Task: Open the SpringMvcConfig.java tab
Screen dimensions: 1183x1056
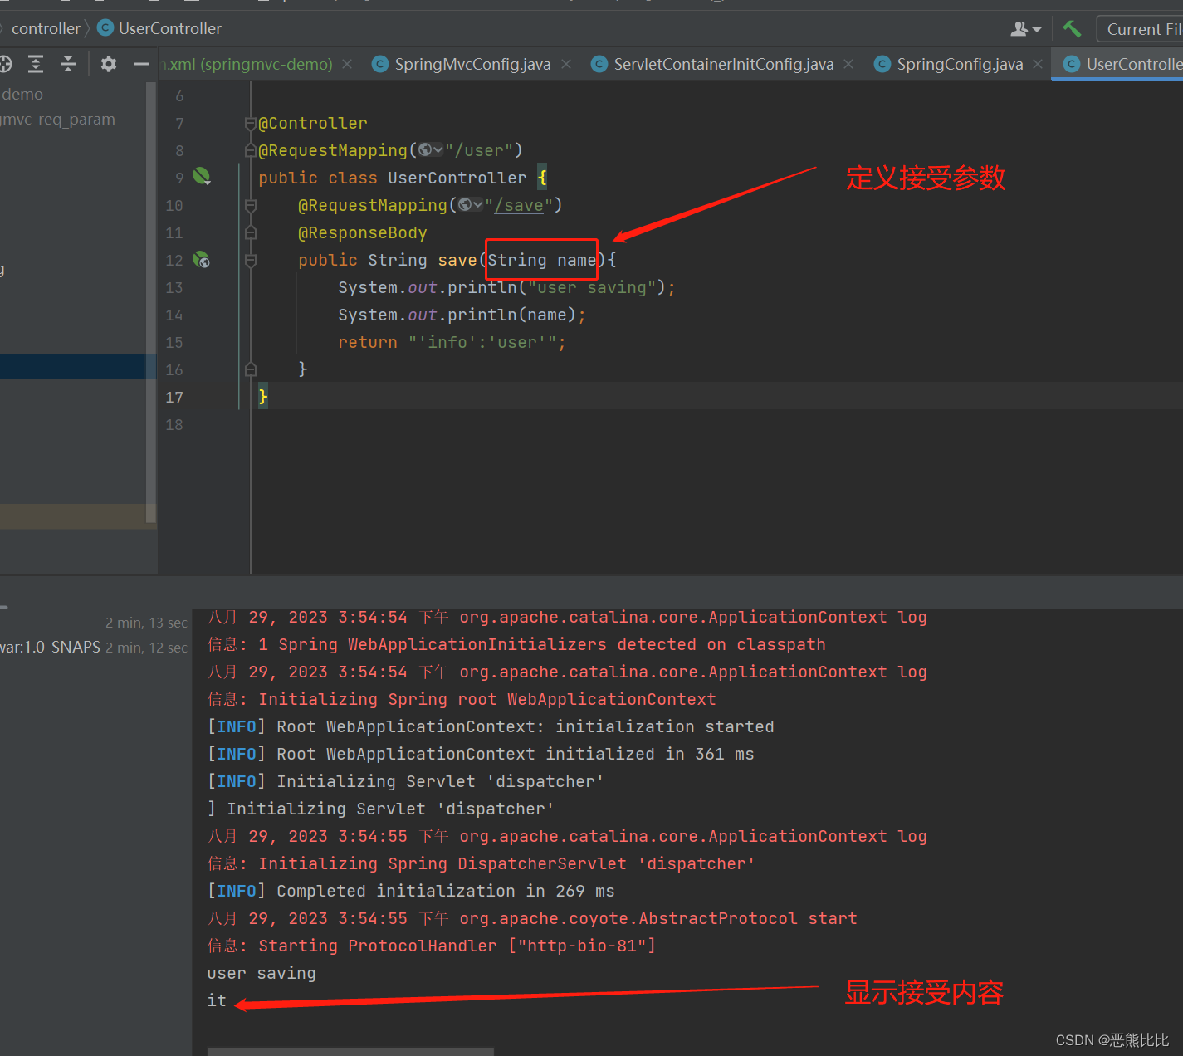Action: (x=472, y=64)
